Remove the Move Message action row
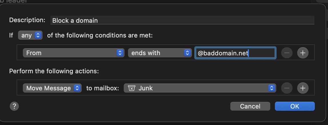 click(x=287, y=88)
